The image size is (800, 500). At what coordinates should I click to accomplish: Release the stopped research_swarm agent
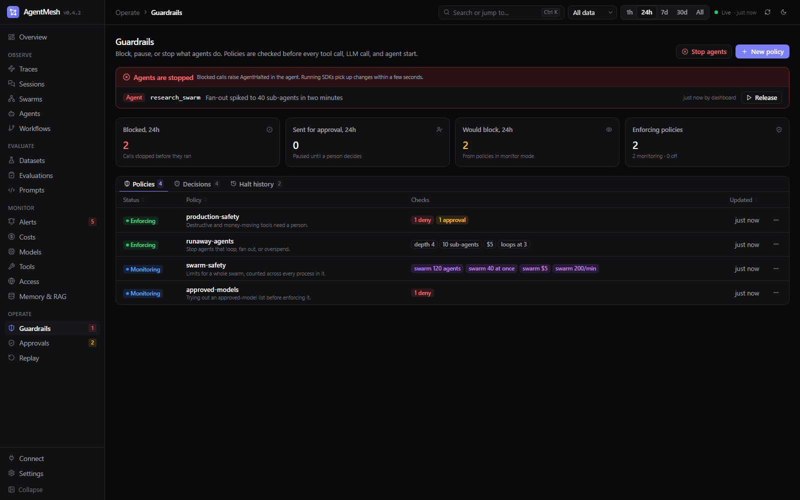[761, 97]
